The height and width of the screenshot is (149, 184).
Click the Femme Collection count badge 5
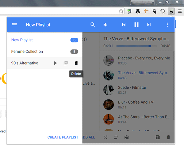(x=74, y=52)
